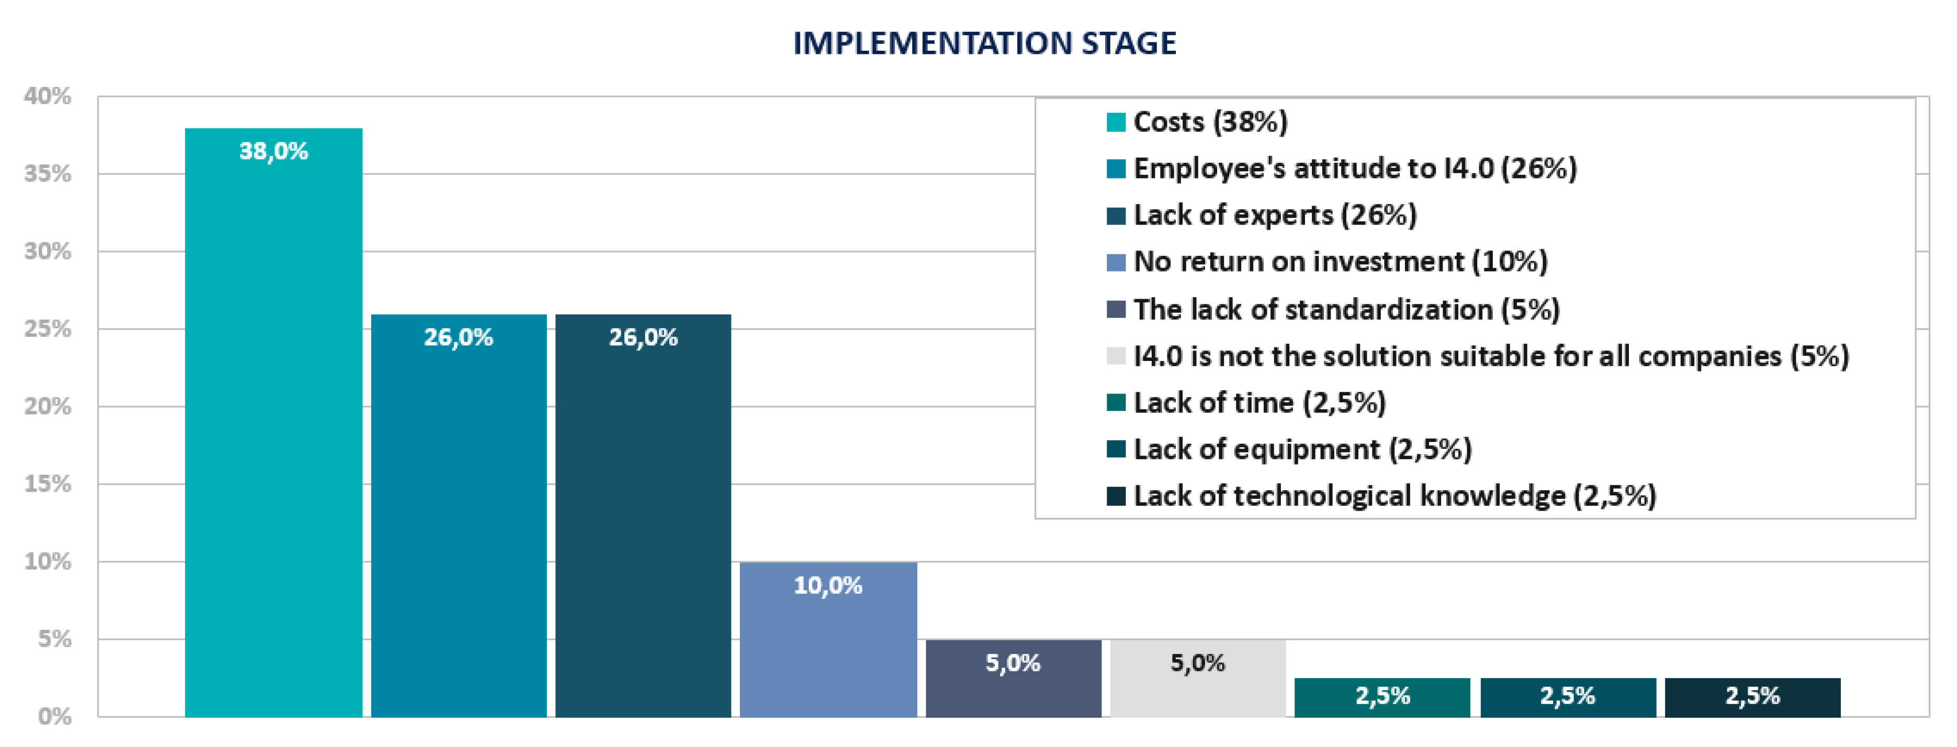Click the Lack of experts legend swatch
1957x747 pixels.
[1115, 216]
